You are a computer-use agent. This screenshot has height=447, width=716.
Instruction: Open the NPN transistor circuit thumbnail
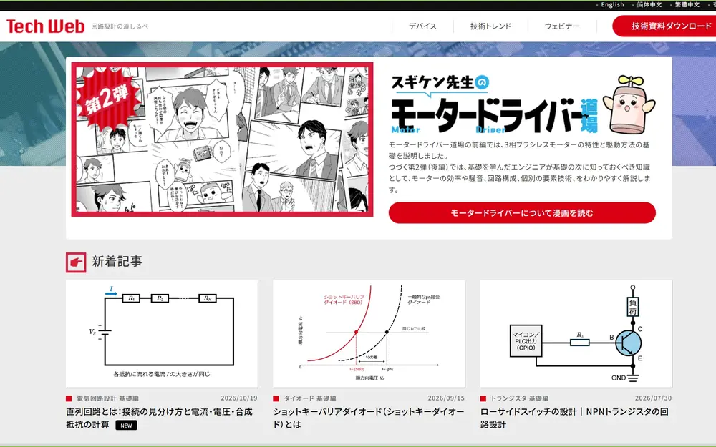(576, 333)
